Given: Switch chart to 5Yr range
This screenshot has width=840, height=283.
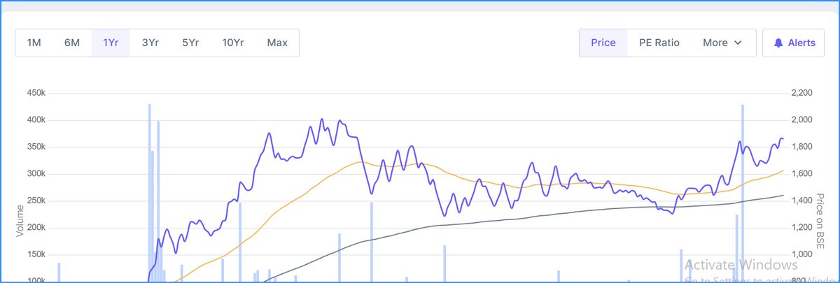Looking at the screenshot, I should click(x=190, y=43).
